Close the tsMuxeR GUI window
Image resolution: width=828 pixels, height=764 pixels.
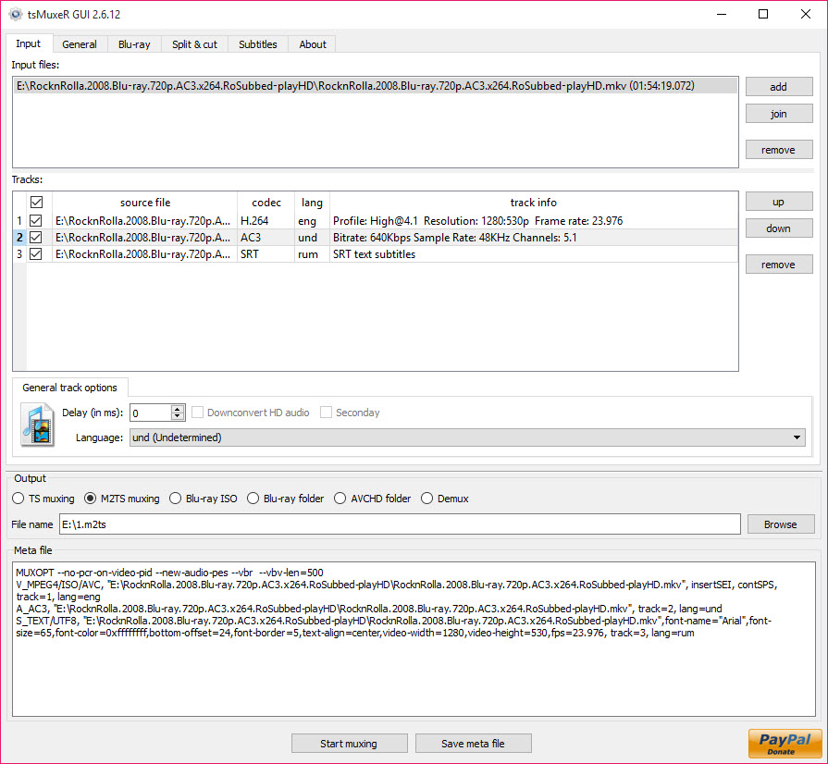pyautogui.click(x=805, y=14)
